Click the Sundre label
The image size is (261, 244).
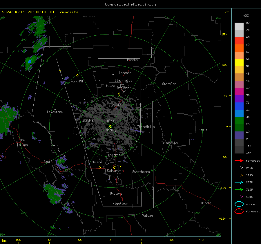pos(88,120)
